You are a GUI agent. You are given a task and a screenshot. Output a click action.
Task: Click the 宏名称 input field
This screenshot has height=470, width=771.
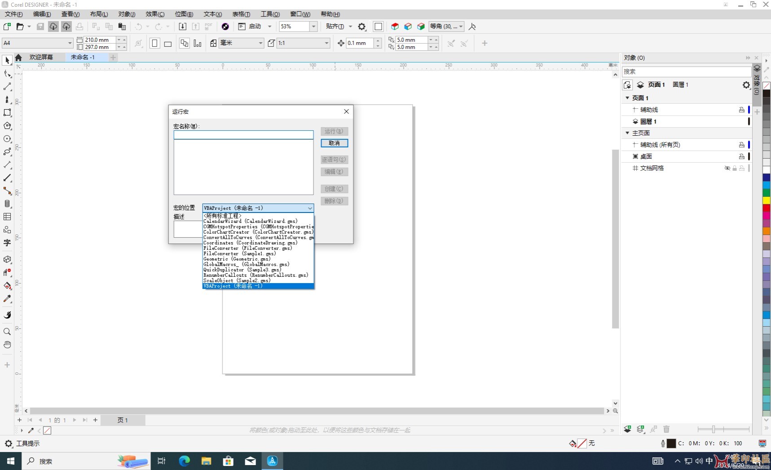243,135
